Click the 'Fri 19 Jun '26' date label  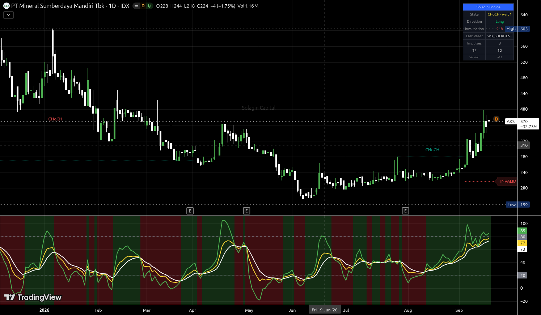pyautogui.click(x=325, y=310)
